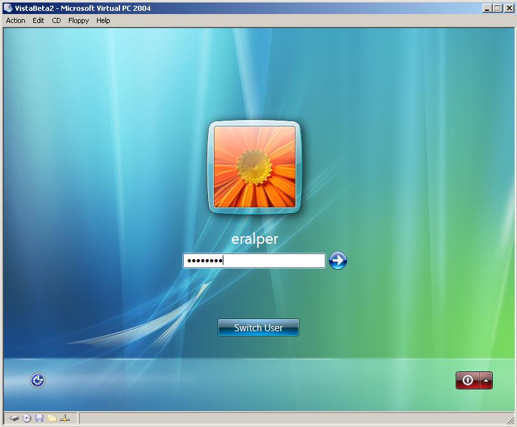Click the red power shutdown button
Screen dimensions: 517x427
tap(468, 380)
